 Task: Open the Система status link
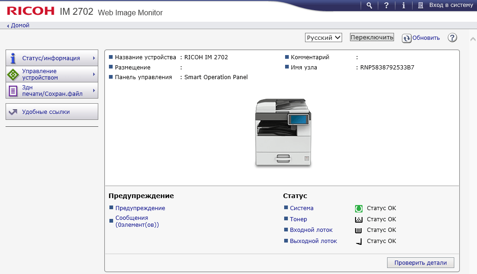pyautogui.click(x=301, y=208)
